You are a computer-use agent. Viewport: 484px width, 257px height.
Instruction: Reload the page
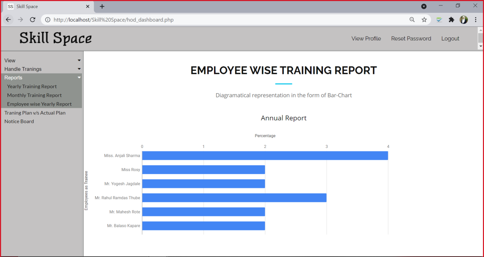pyautogui.click(x=32, y=19)
